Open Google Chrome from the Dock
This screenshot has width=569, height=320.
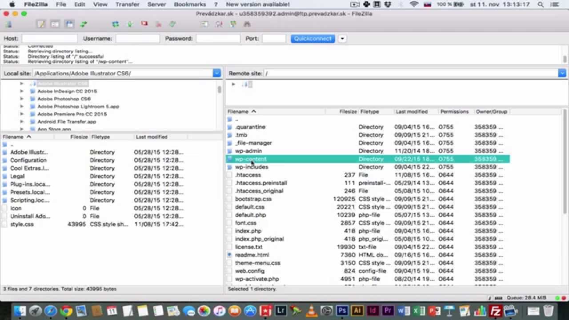66,311
